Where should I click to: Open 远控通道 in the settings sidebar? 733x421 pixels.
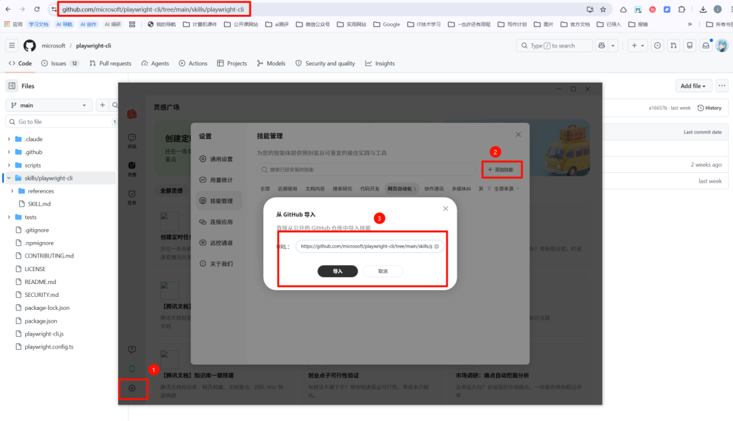point(219,243)
